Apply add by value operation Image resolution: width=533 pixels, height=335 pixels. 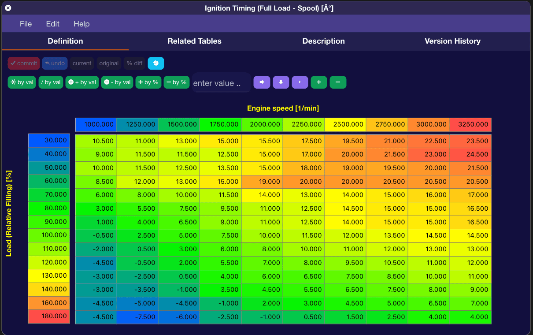82,82
